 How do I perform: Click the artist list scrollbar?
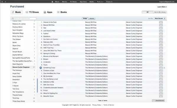pyautogui.click(x=37, y=85)
